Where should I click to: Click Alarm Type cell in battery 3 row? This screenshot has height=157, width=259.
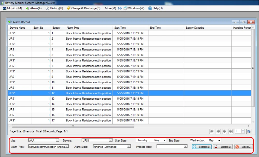pos(89,44)
